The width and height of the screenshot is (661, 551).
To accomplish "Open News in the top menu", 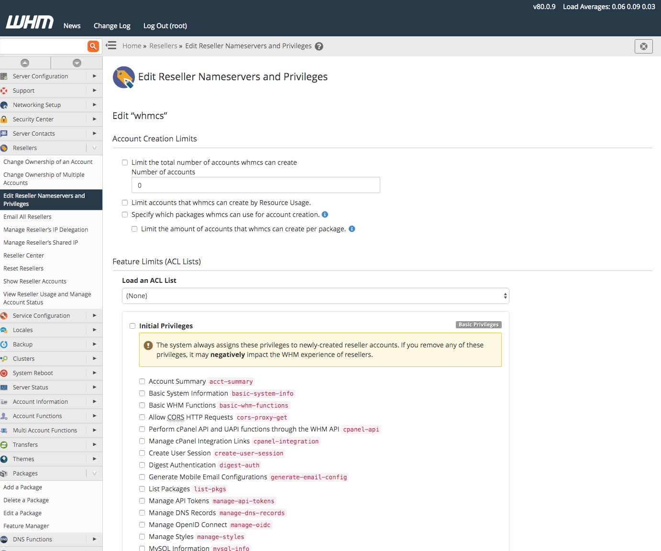I will 72,26.
